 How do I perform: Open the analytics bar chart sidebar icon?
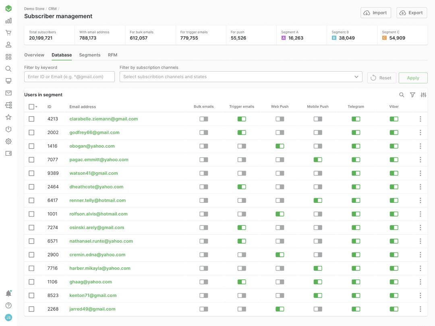(8, 21)
